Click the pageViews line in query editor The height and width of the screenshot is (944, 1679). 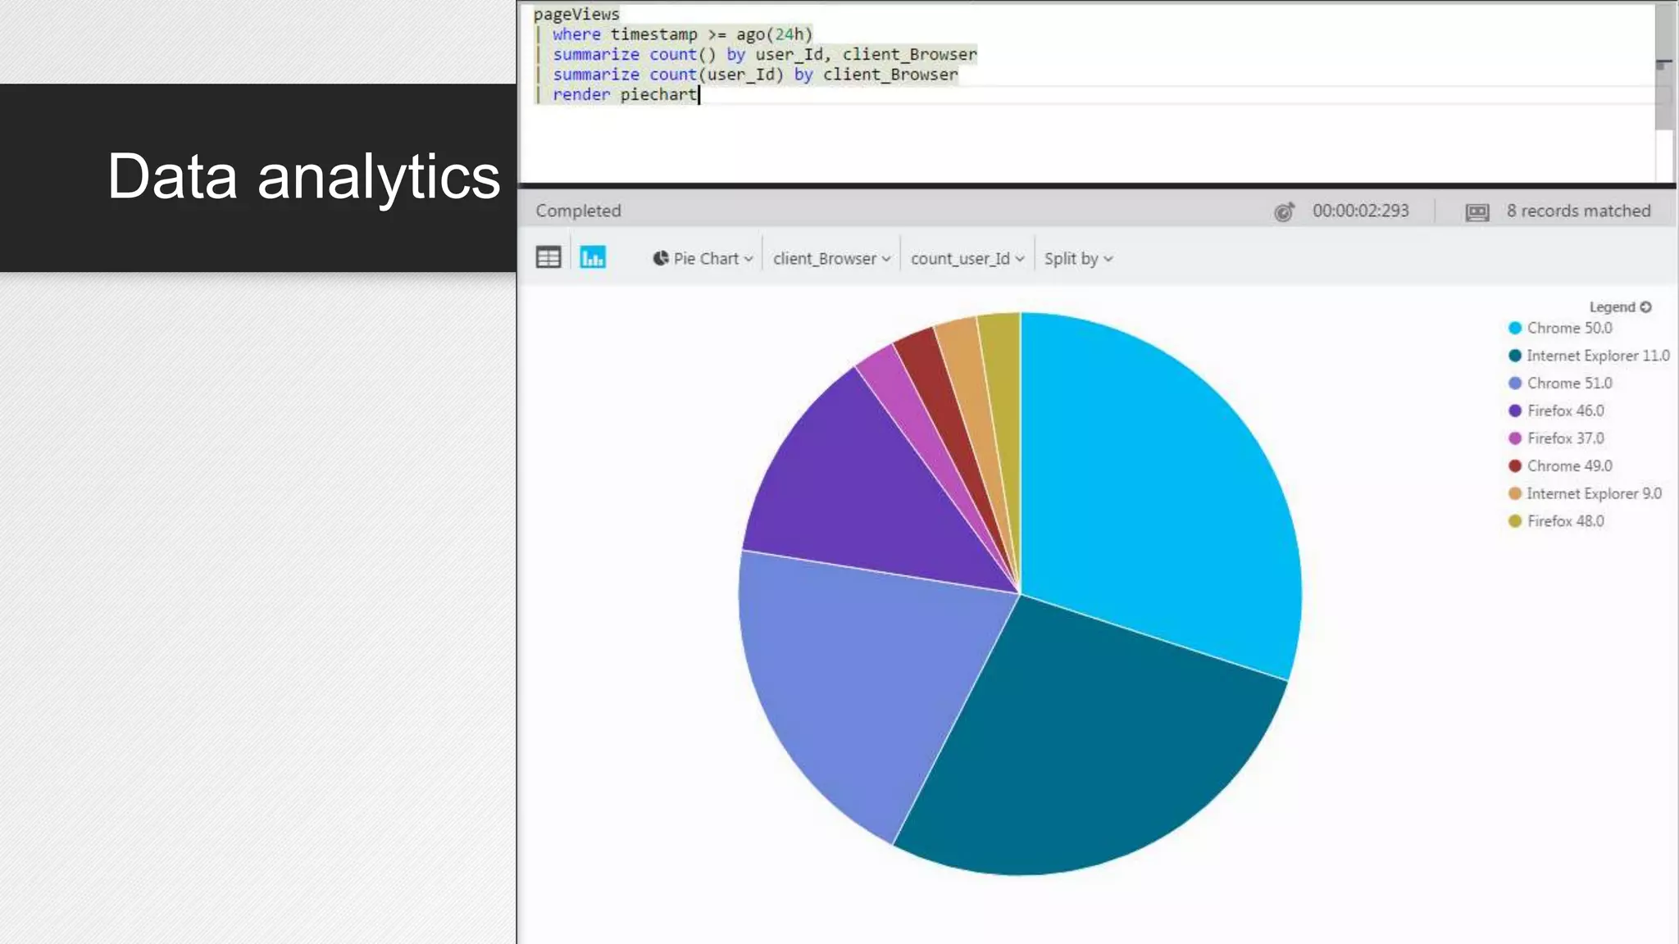point(576,14)
